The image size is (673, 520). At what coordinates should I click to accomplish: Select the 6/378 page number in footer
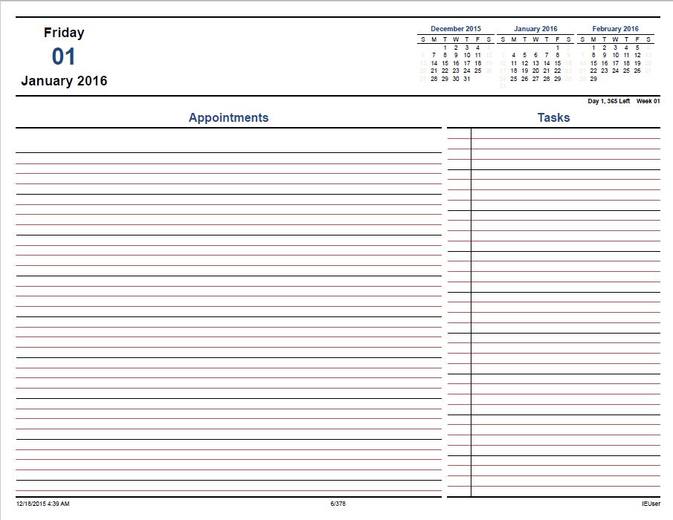click(x=338, y=504)
